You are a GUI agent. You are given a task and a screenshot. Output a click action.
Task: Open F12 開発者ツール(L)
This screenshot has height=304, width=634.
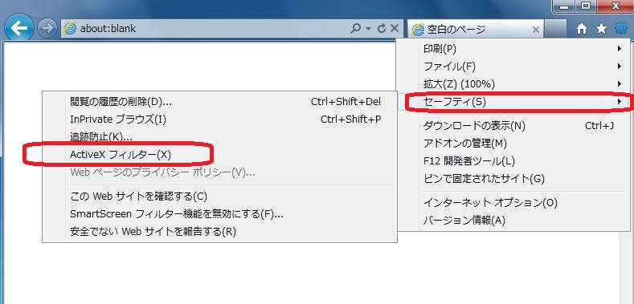513,160
